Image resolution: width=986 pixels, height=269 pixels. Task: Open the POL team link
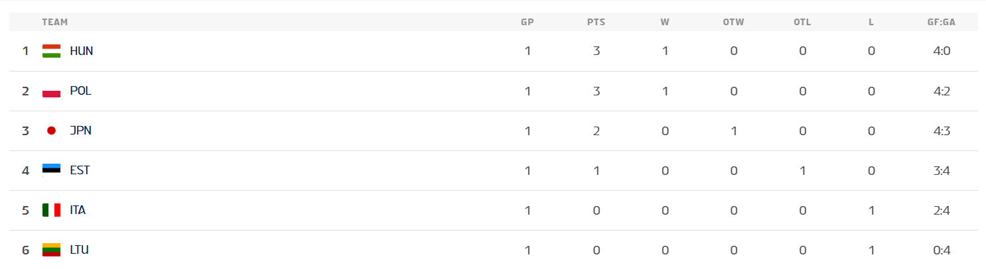point(80,91)
